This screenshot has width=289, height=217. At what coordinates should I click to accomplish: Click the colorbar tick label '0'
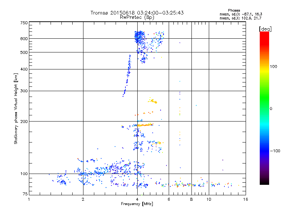(271, 109)
